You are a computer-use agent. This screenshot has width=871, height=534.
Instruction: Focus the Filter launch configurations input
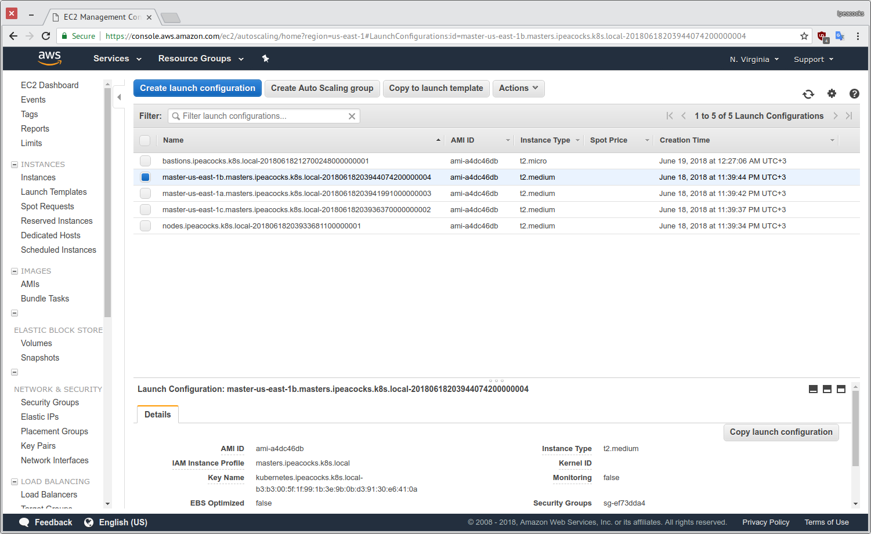[264, 116]
